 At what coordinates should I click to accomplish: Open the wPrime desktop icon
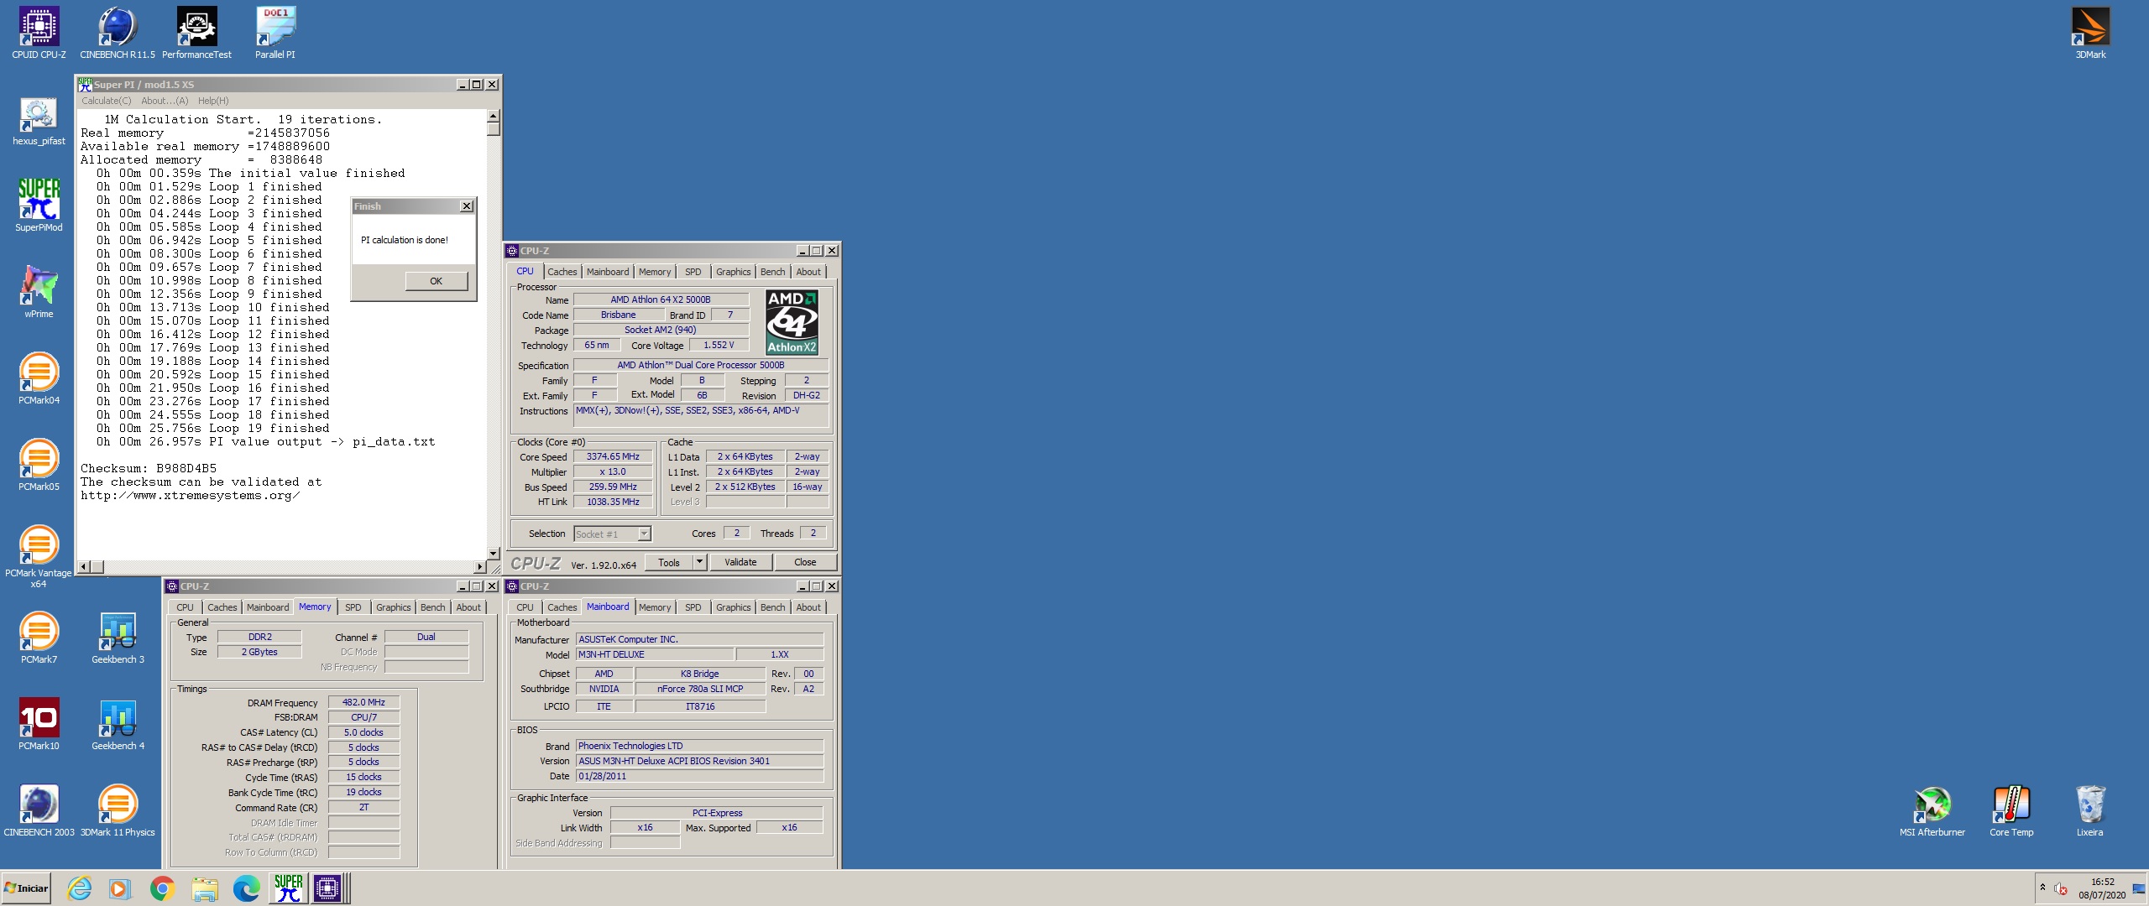tap(39, 292)
